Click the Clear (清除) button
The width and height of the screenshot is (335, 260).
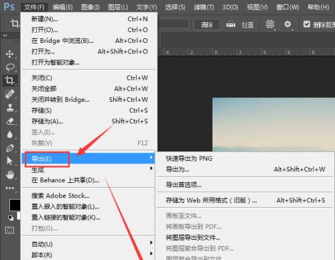pos(207,24)
